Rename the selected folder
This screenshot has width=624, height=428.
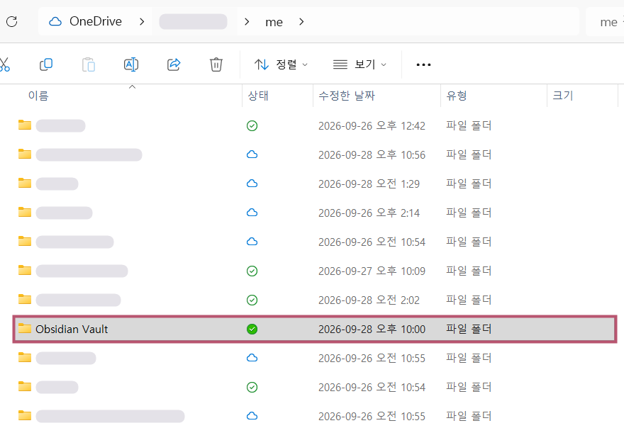tap(131, 64)
